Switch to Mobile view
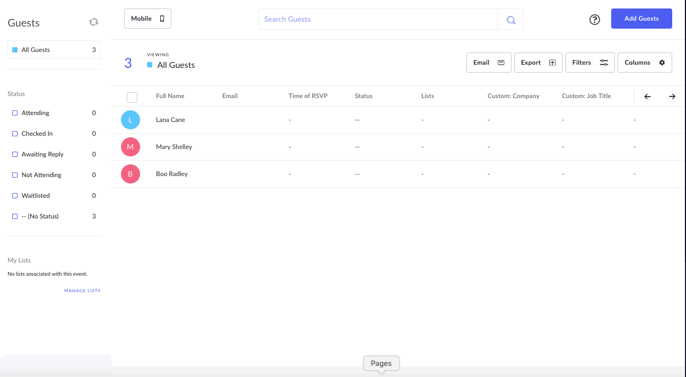The height and width of the screenshot is (377, 686). [x=147, y=19]
